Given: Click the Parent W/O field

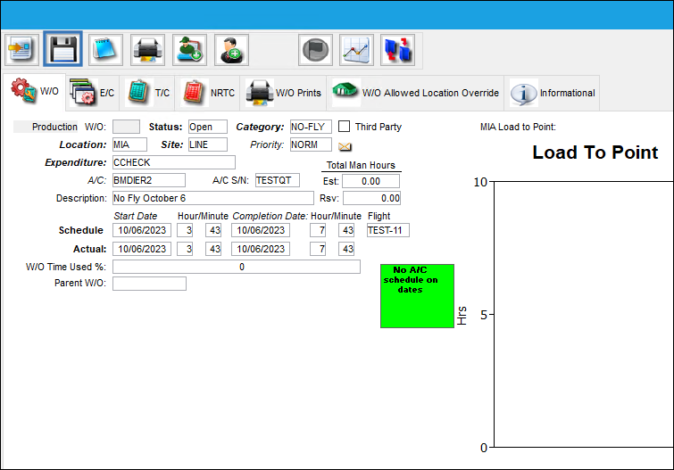Looking at the screenshot, I should click(149, 284).
